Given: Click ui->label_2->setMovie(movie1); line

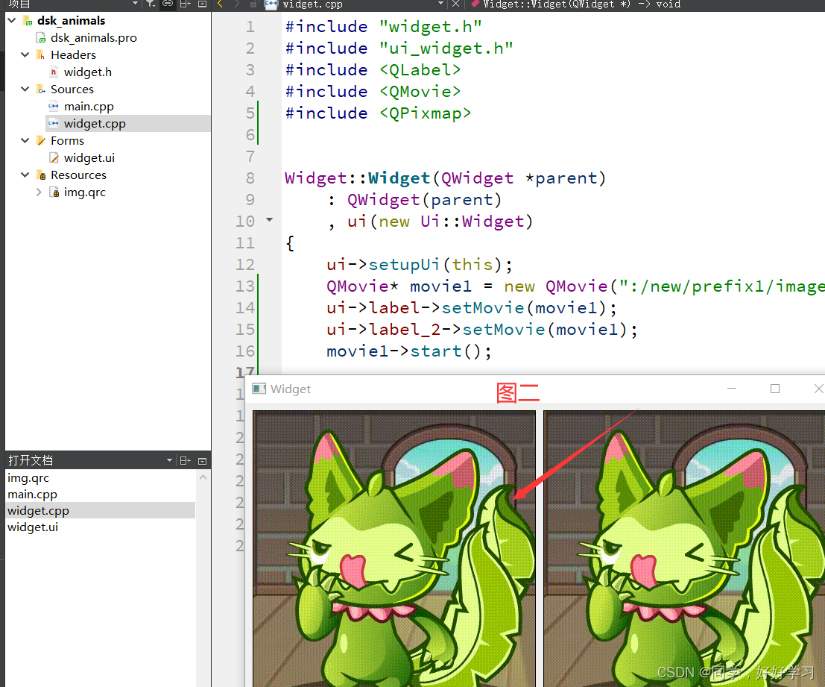Looking at the screenshot, I should pos(482,329).
